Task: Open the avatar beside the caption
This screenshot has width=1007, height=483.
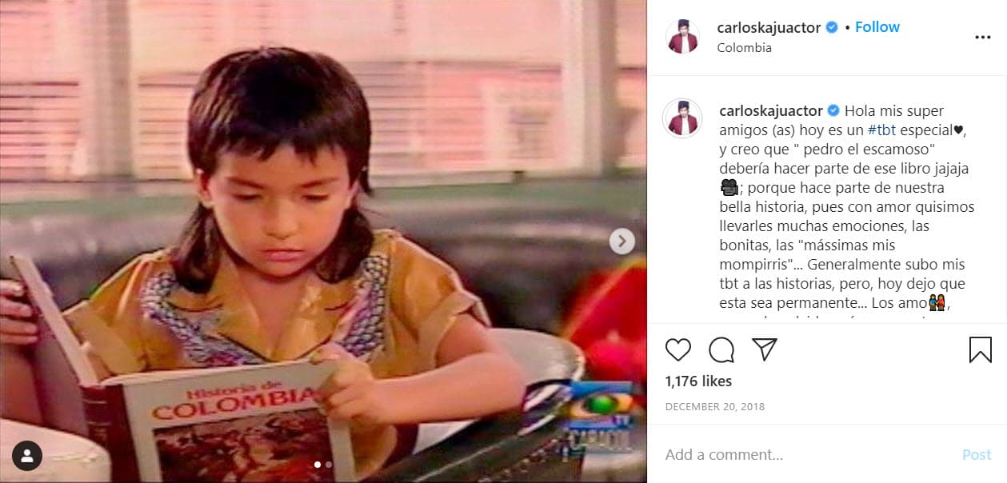Action: click(682, 118)
